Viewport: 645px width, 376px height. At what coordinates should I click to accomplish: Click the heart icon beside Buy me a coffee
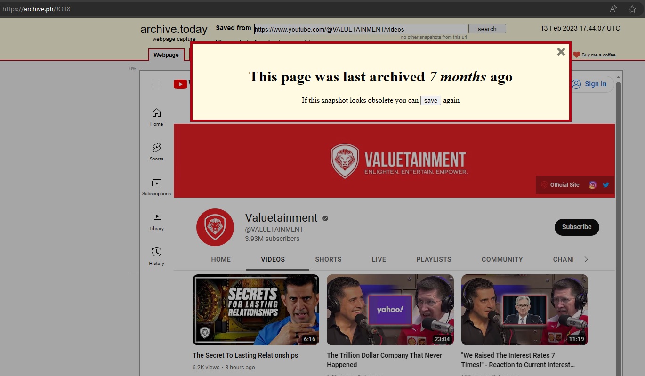coord(576,55)
